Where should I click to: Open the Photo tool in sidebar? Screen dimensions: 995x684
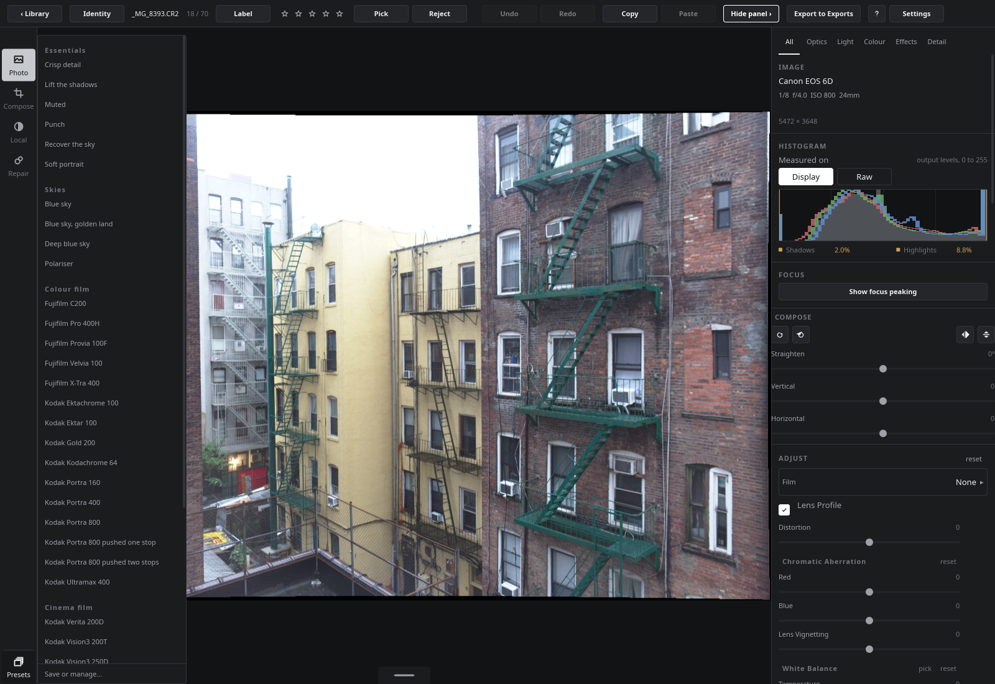pos(19,65)
